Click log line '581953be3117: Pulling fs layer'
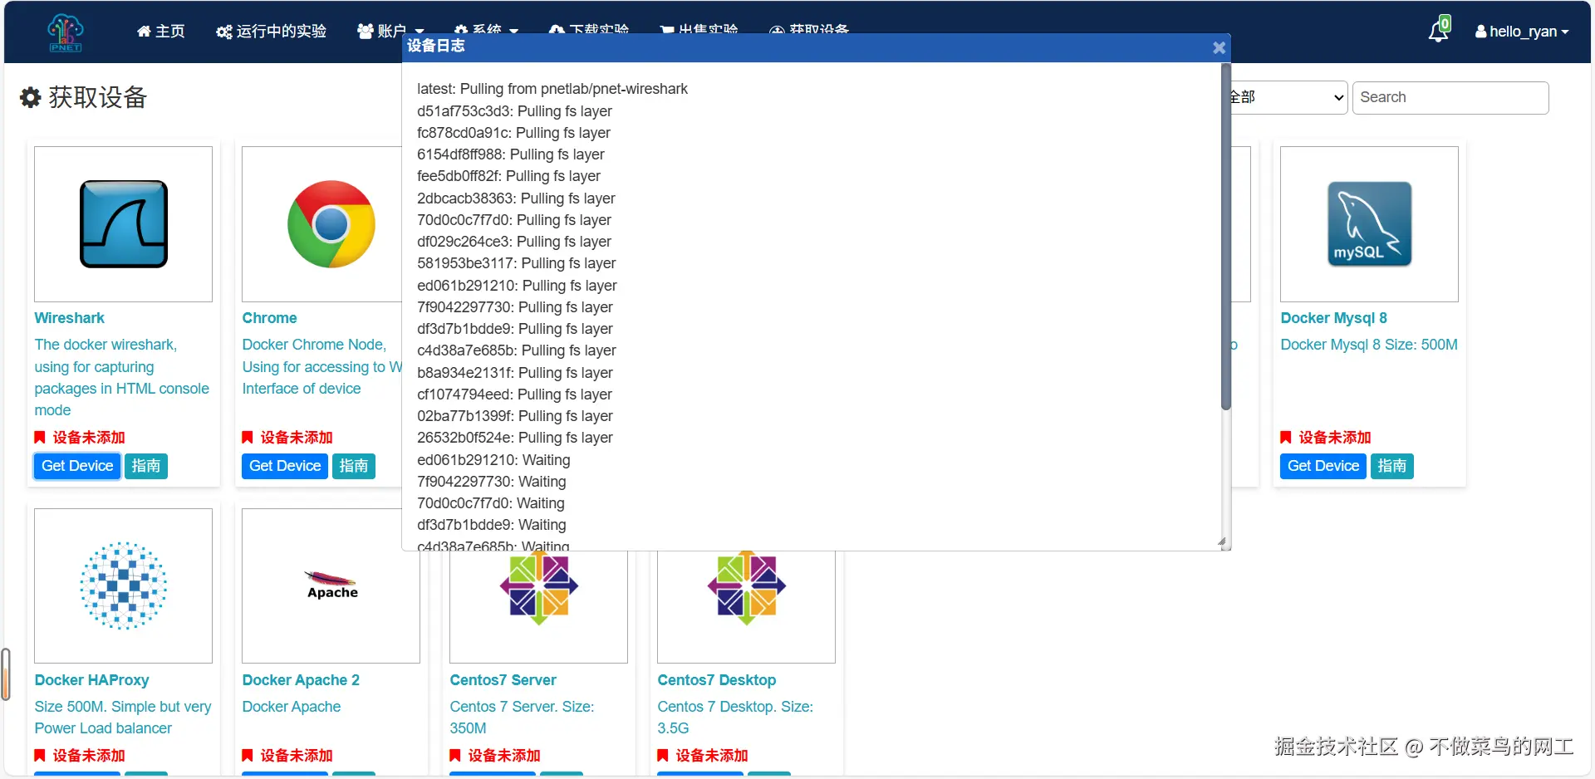Image resolution: width=1595 pixels, height=779 pixels. [517, 263]
